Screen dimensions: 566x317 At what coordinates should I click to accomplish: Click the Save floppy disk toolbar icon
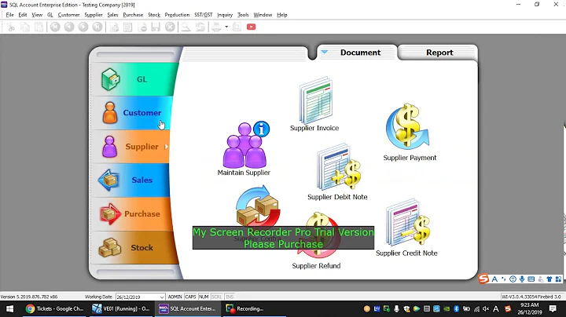click(156, 27)
